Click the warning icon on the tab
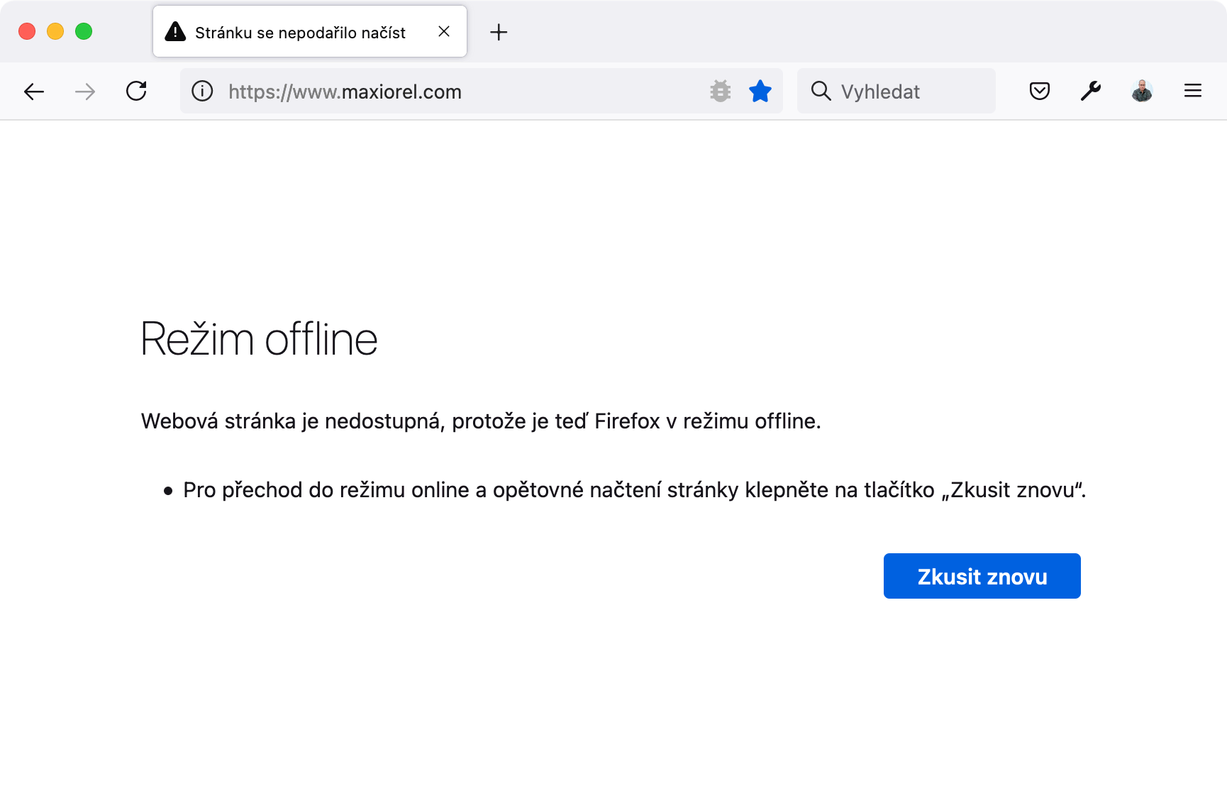 tap(174, 31)
